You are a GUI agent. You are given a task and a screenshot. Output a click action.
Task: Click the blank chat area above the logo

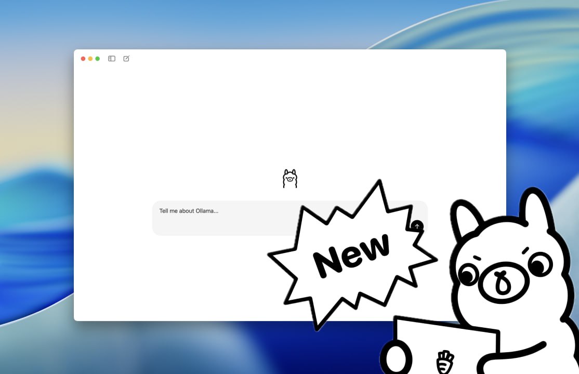(290, 114)
